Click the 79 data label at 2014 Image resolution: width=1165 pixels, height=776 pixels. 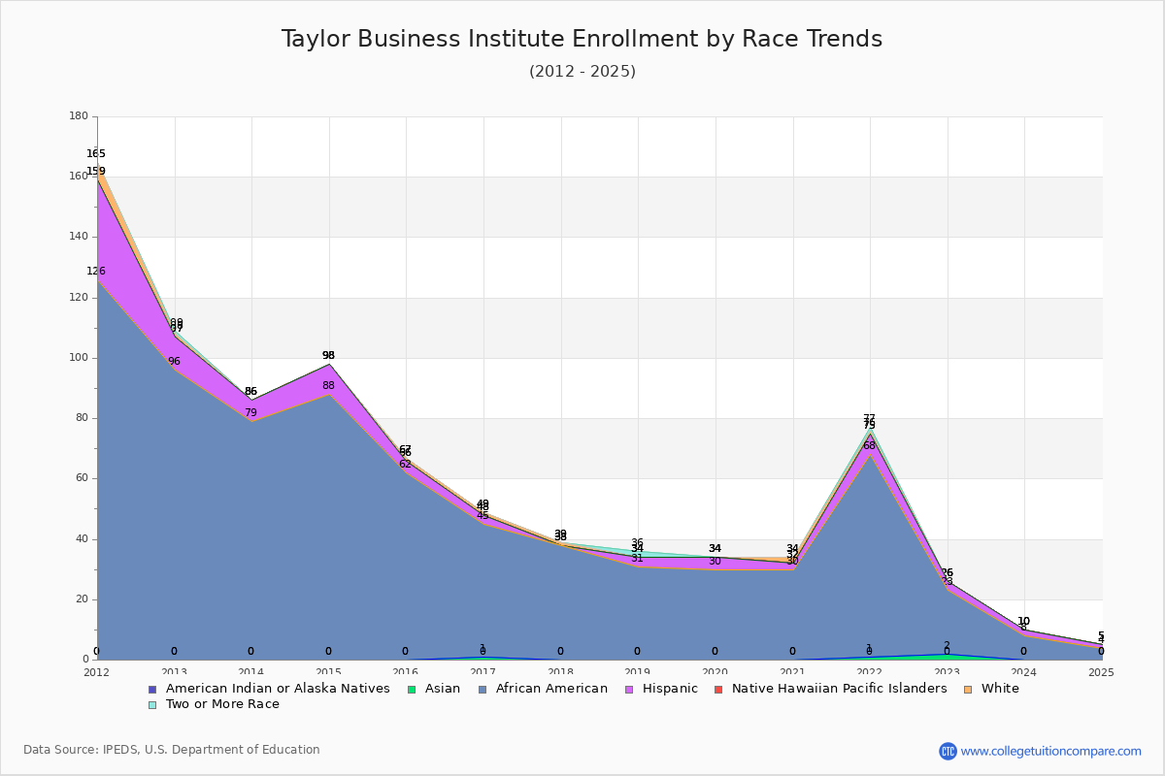coord(250,413)
